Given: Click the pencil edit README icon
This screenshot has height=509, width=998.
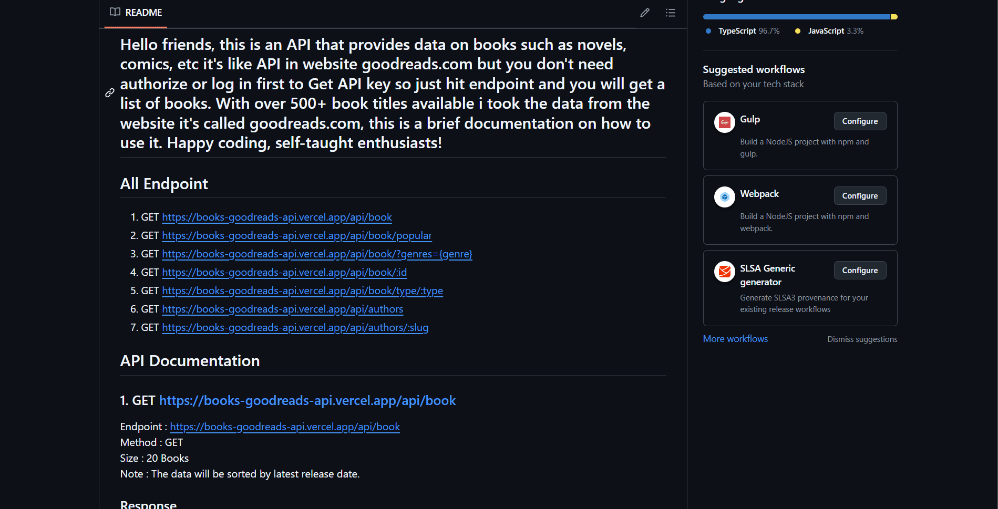Looking at the screenshot, I should click(x=645, y=13).
